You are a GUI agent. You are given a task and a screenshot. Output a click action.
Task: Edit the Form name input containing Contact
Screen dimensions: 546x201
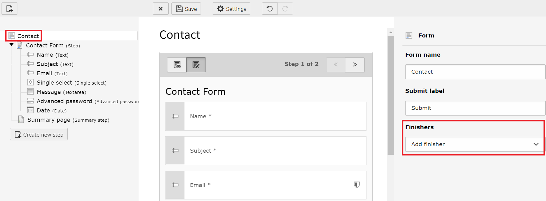(474, 72)
